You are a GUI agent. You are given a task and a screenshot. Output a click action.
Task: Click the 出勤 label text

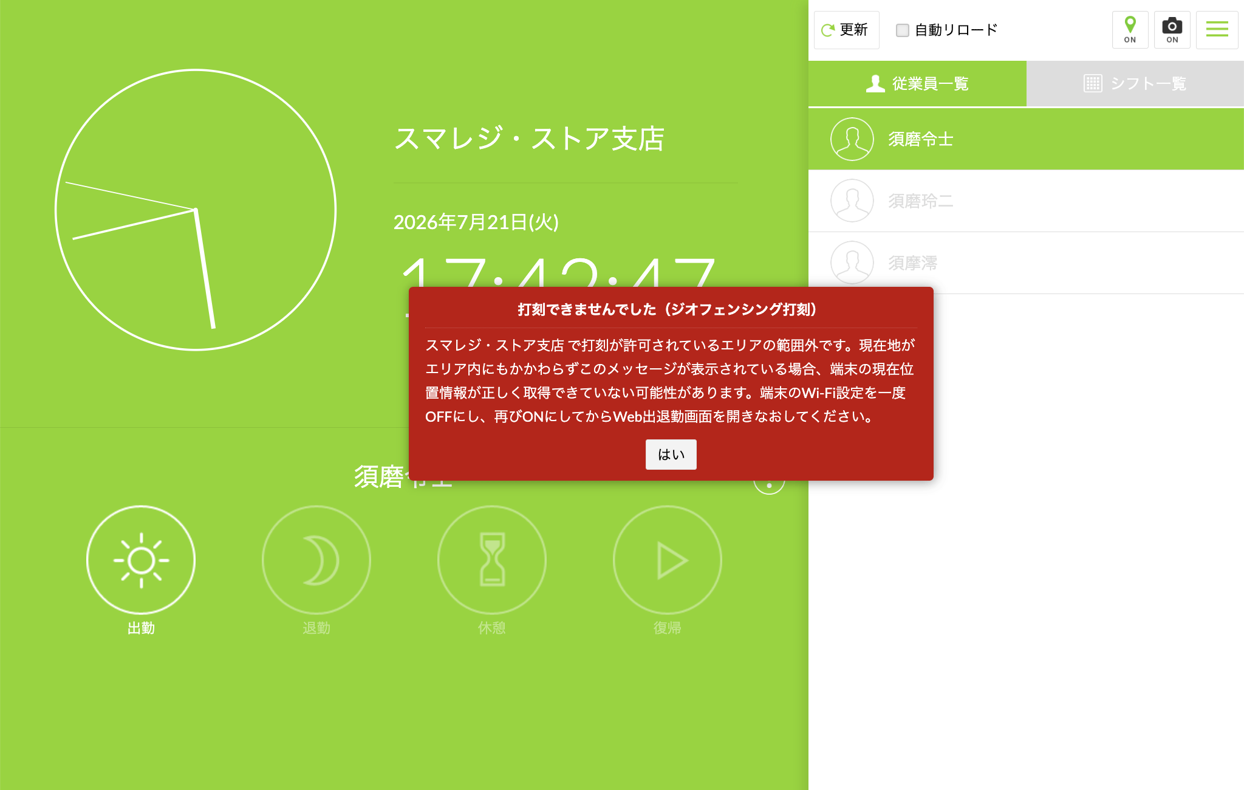point(141,628)
